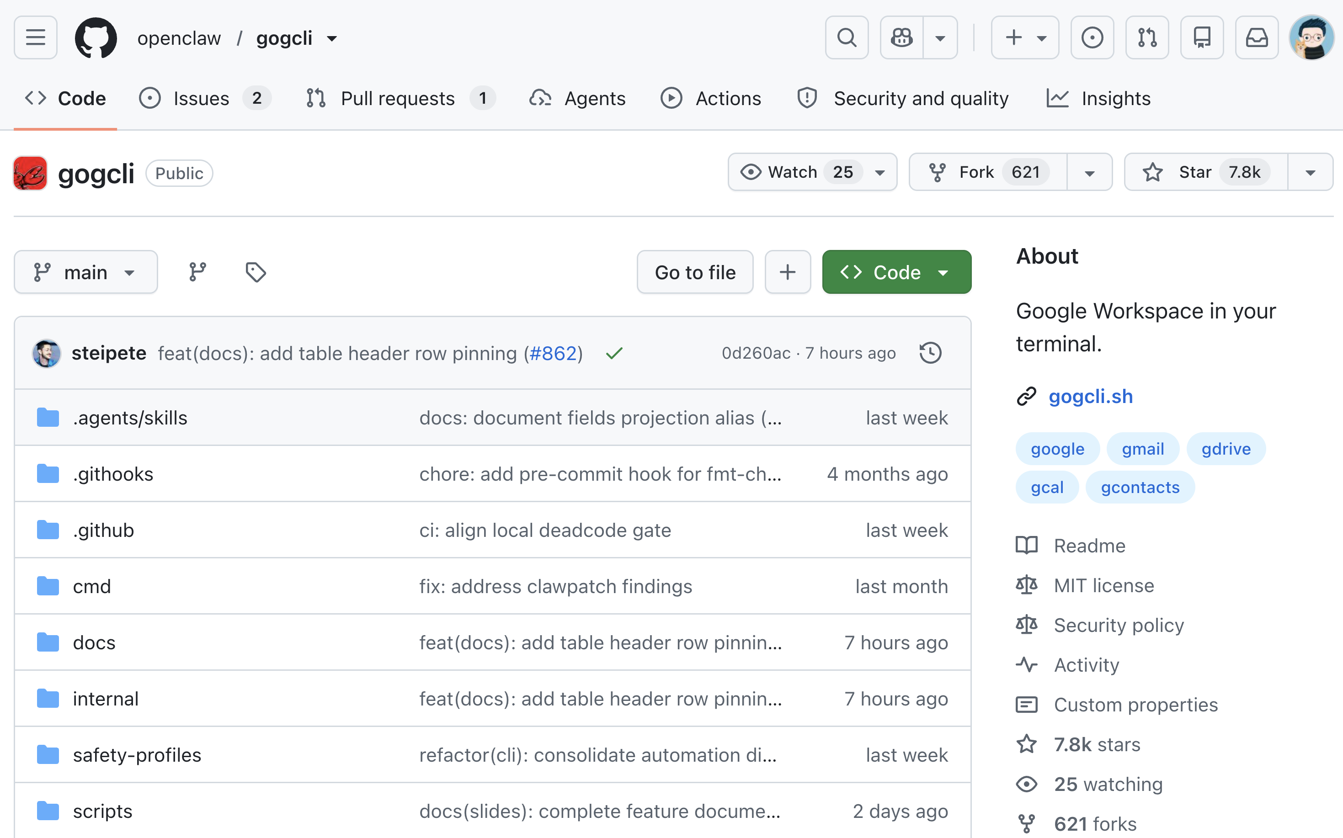Visit the gogcli.sh website link
This screenshot has width=1343, height=838.
click(x=1090, y=396)
